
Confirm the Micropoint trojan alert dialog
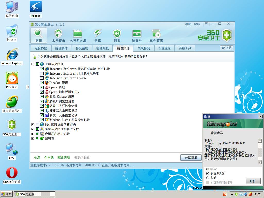click(x=253, y=181)
